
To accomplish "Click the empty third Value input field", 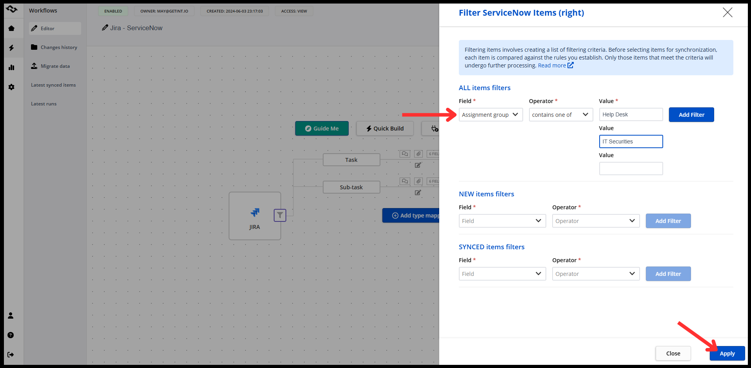I will (x=631, y=169).
